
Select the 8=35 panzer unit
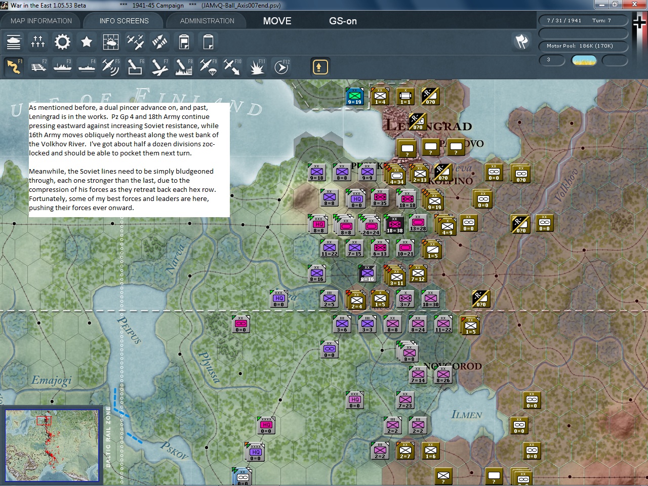(x=380, y=197)
